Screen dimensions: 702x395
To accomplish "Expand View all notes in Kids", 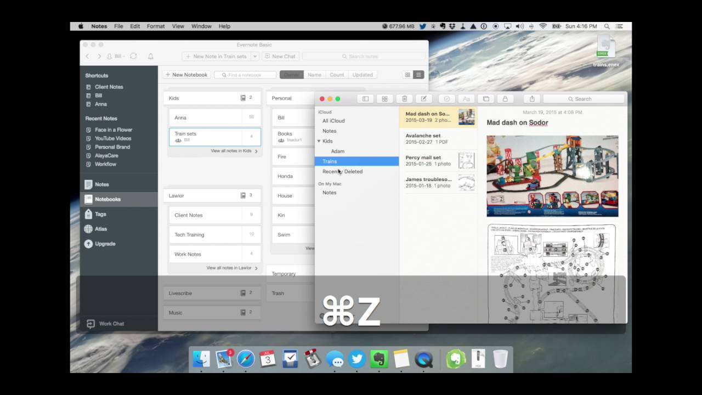I will 234,151.
